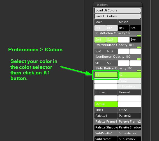The image size is (159, 141).
Task: Select the Sw1 green swatch
Action: (x=100, y=40)
